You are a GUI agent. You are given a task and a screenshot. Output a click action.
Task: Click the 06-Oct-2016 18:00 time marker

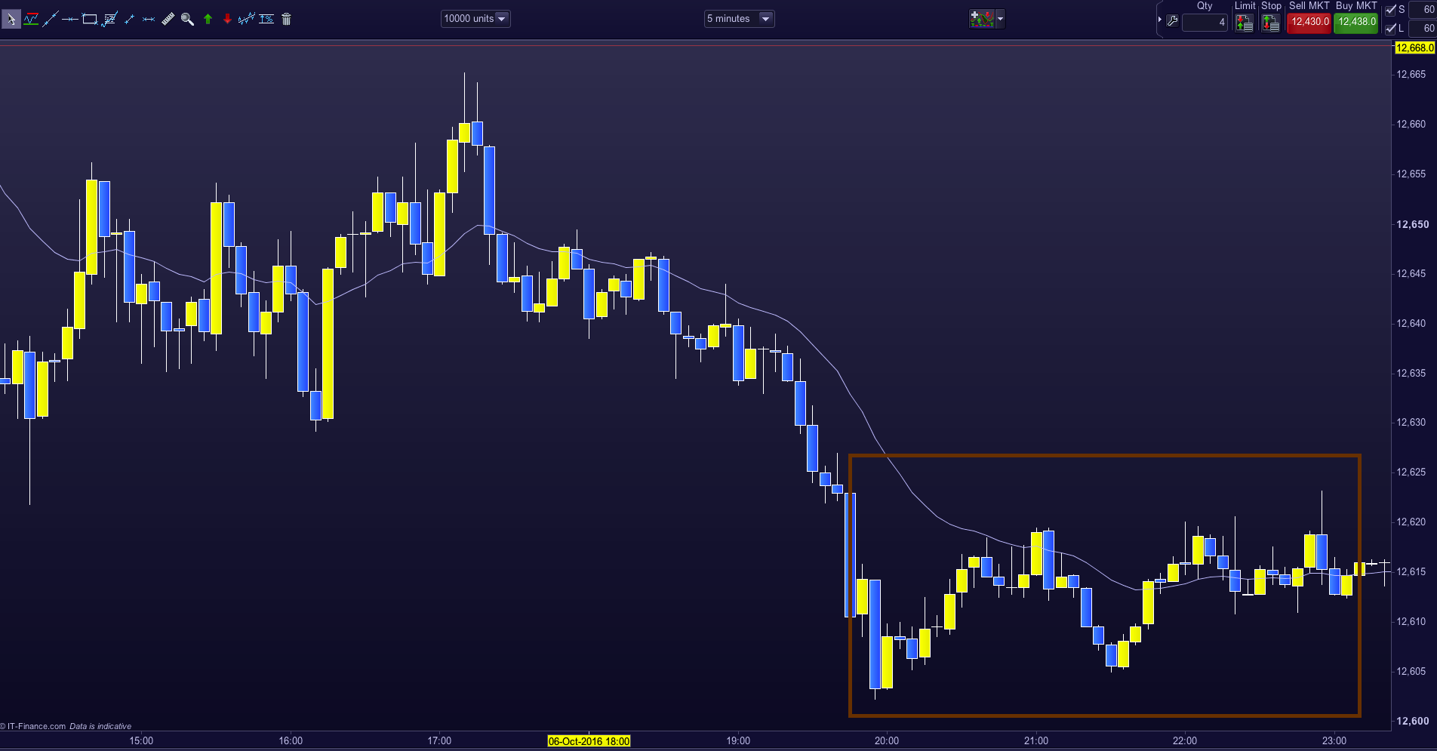click(589, 741)
